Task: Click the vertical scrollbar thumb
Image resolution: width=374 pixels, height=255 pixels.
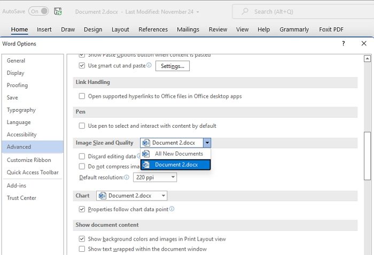Action: click(x=368, y=156)
